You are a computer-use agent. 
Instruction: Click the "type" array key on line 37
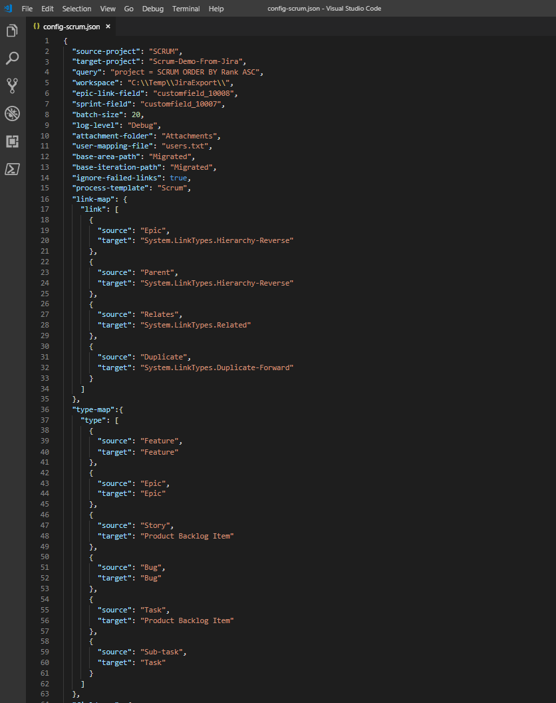[93, 421]
